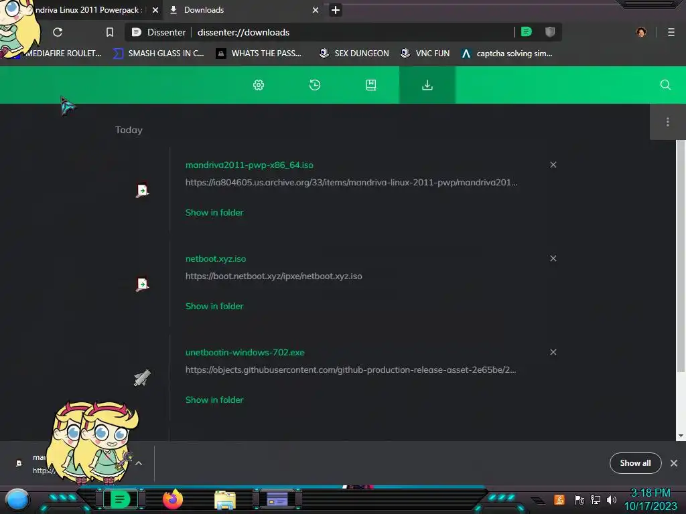Viewport: 686px width, 514px height.
Task: Remove mandriva2011-pwp-x86_64.iso from list
Action: click(x=553, y=165)
